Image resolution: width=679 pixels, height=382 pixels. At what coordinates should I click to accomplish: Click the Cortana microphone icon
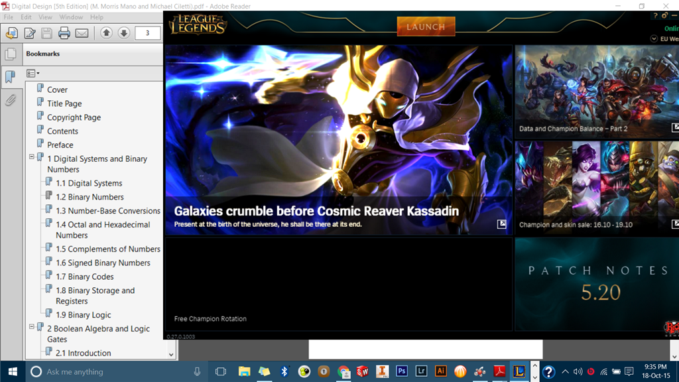click(x=197, y=371)
